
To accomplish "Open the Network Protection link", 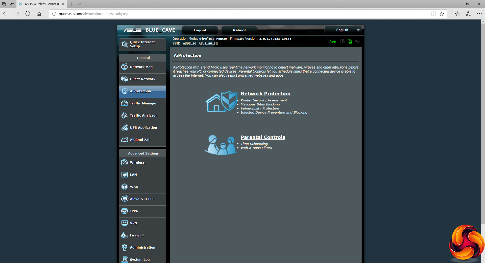I will tap(265, 94).
